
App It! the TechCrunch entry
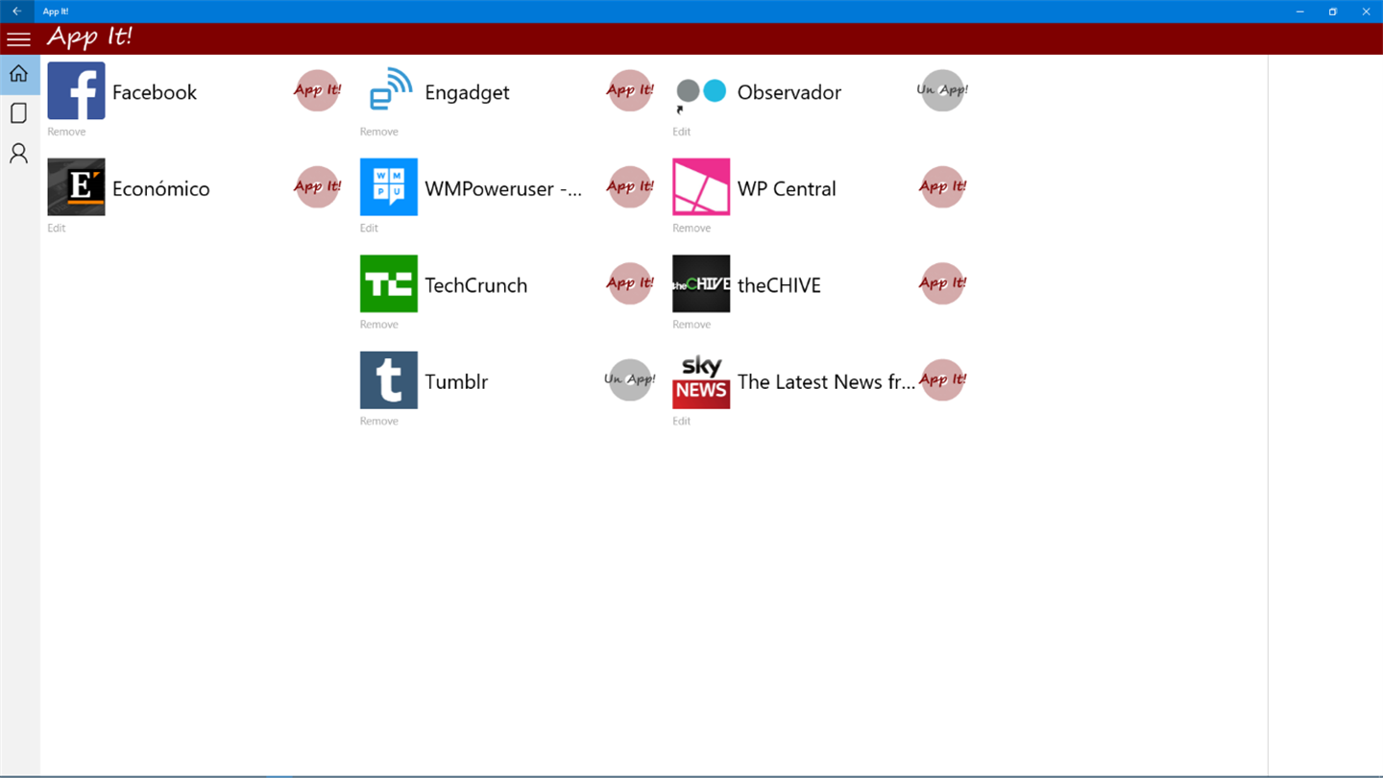point(630,283)
